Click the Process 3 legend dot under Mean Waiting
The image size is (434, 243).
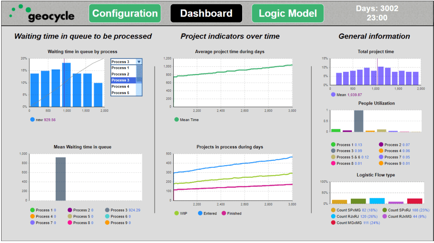pyautogui.click(x=108, y=210)
